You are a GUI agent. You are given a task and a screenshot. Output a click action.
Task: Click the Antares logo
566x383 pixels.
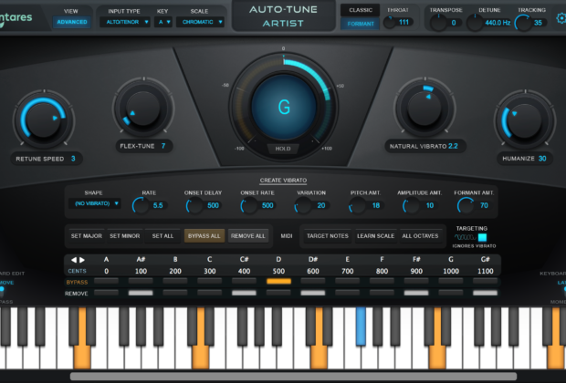16,18
